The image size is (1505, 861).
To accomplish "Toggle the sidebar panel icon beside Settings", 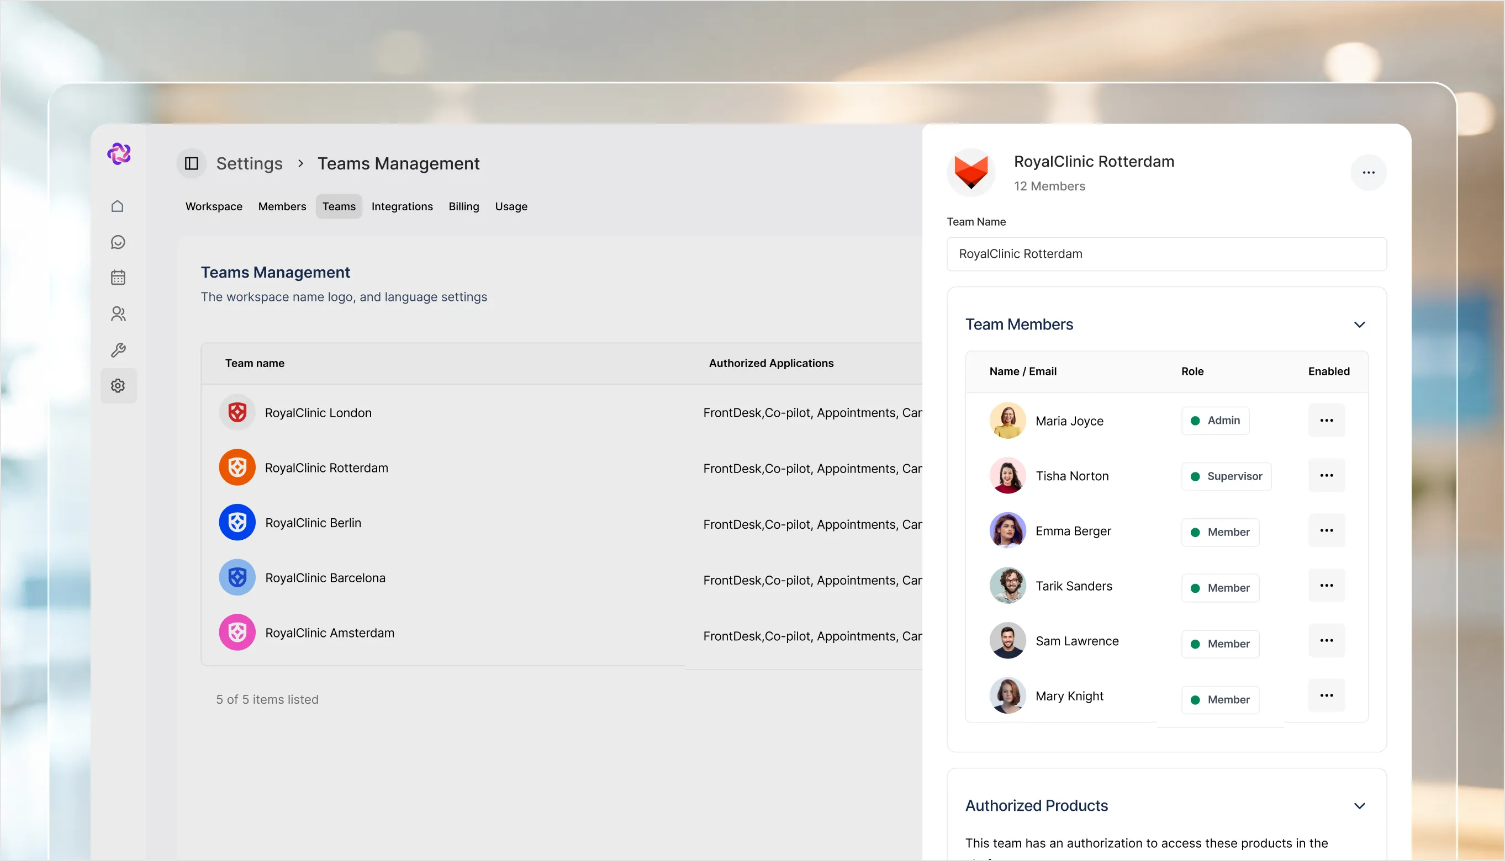I will [191, 163].
